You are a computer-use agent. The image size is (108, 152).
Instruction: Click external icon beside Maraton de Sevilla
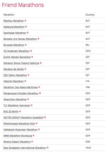[25, 69]
